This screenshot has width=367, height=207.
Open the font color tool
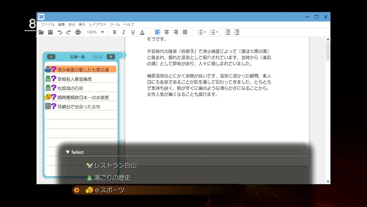pyautogui.click(x=142, y=32)
